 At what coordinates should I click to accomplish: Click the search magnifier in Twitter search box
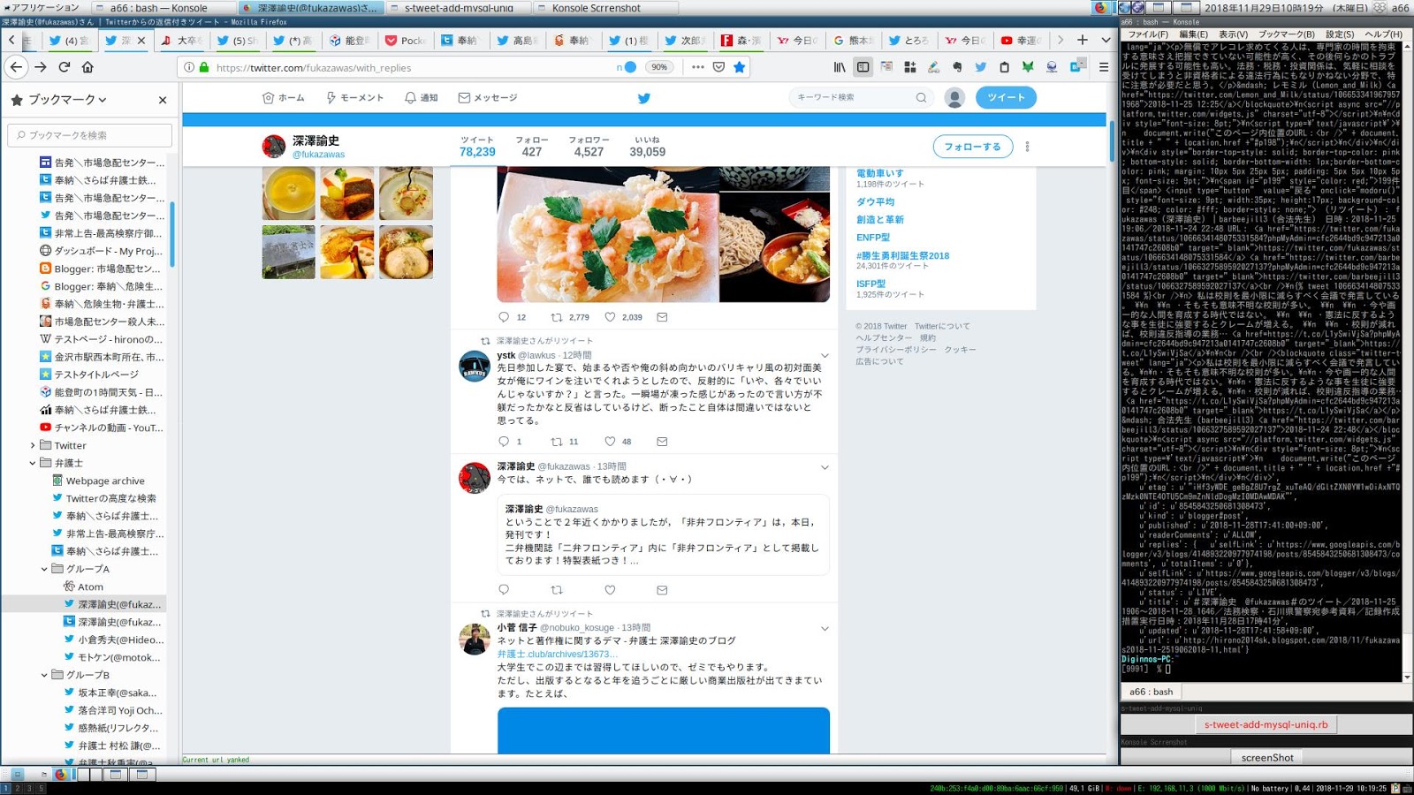coord(921,98)
